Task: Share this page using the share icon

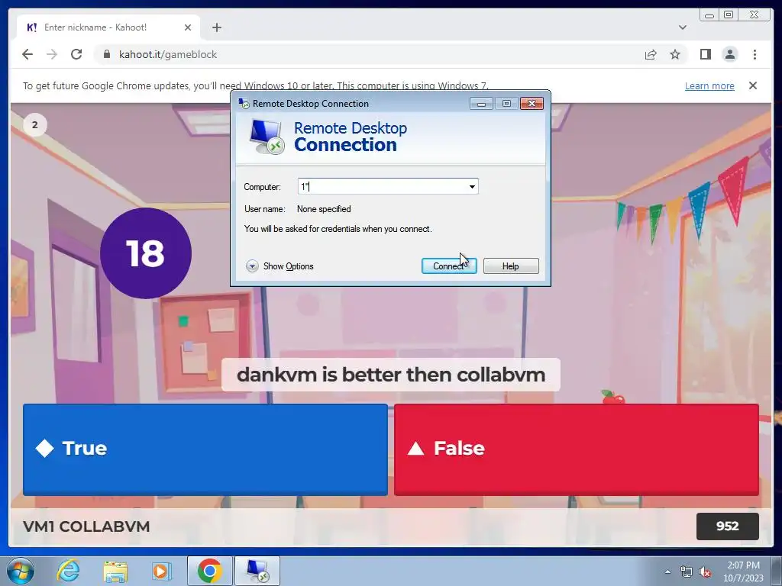Action: pyautogui.click(x=651, y=54)
